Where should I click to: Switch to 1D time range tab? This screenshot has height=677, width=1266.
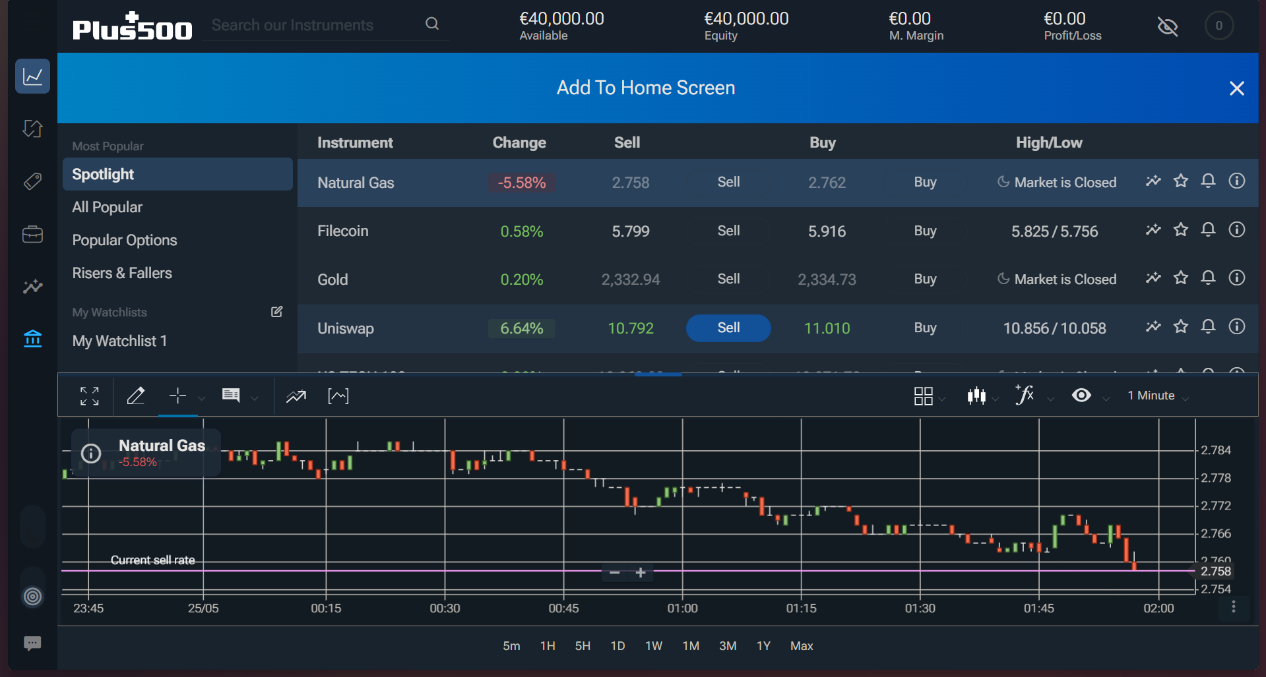(x=617, y=646)
